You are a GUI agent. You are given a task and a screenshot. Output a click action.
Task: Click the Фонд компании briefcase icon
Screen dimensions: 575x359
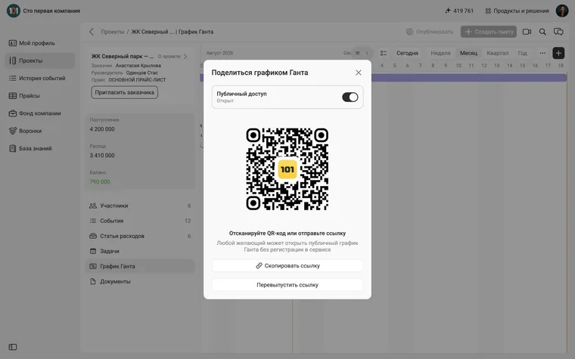click(13, 113)
